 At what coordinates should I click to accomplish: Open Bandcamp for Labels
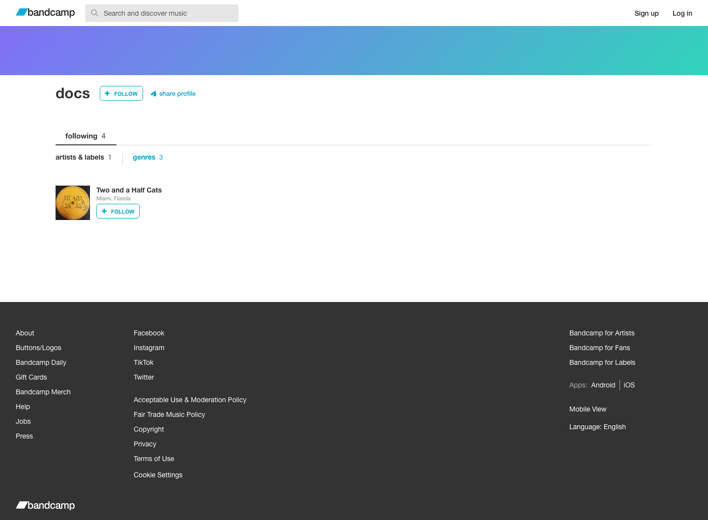pyautogui.click(x=602, y=362)
